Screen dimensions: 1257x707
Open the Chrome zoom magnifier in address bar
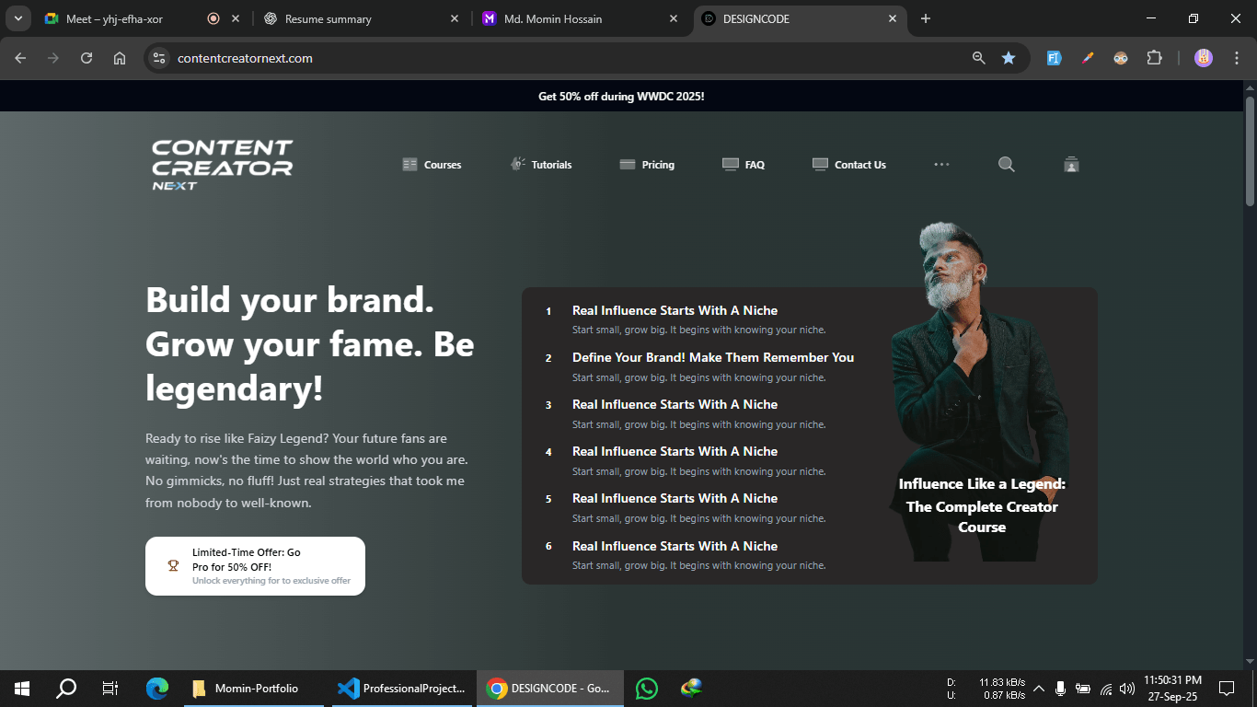point(978,58)
